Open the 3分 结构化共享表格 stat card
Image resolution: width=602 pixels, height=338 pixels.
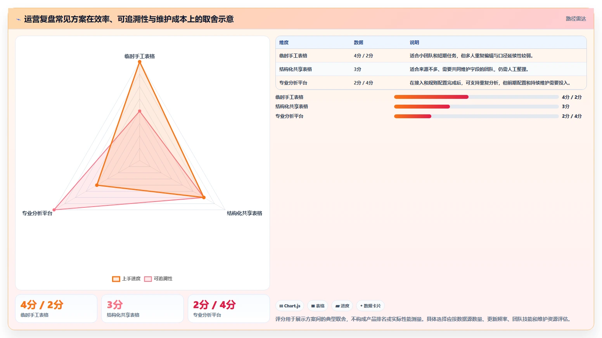click(142, 309)
